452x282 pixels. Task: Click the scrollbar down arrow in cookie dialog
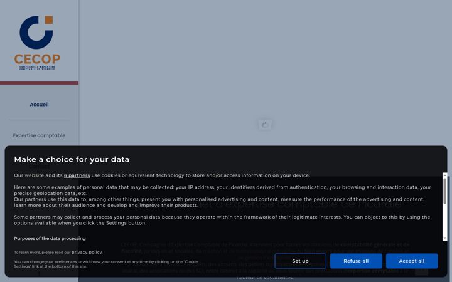(x=445, y=238)
